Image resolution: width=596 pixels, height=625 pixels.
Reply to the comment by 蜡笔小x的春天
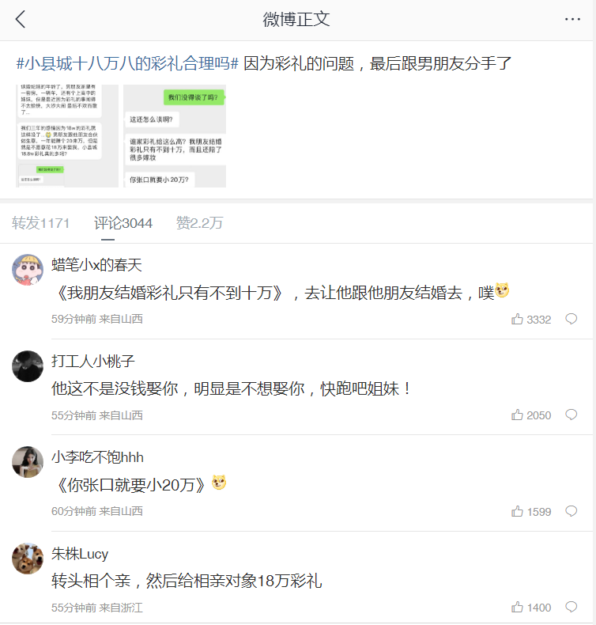tap(571, 319)
